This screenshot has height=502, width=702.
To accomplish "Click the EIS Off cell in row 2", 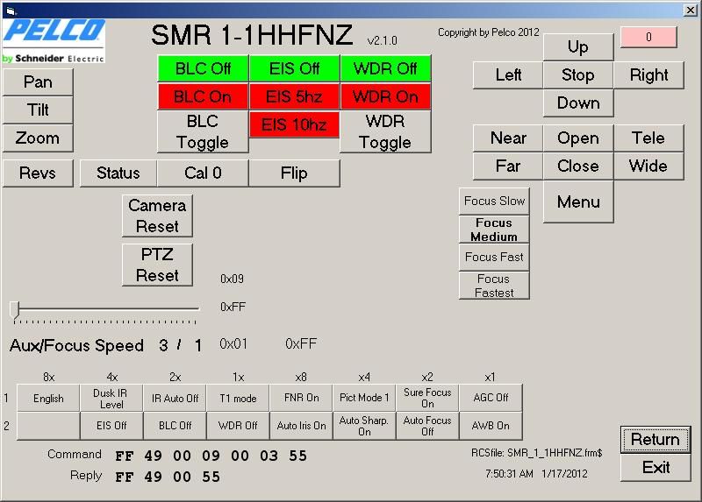I will 111,426.
